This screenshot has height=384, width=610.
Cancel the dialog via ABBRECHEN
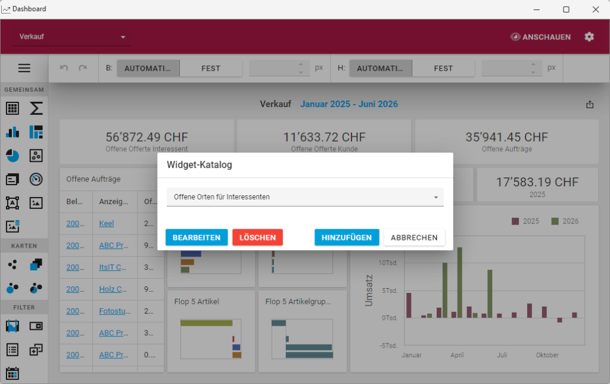413,237
